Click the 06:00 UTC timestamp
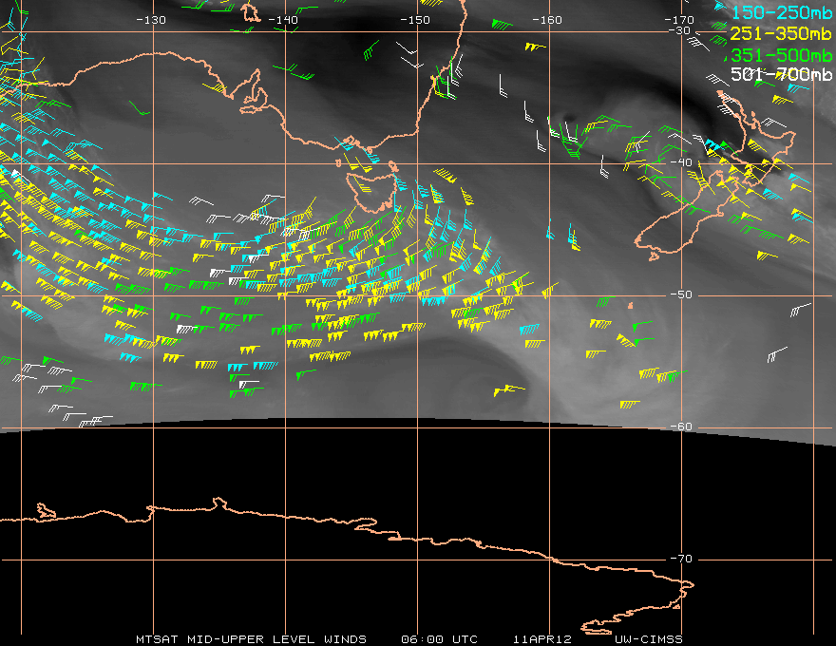The width and height of the screenshot is (836, 646). tap(439, 639)
